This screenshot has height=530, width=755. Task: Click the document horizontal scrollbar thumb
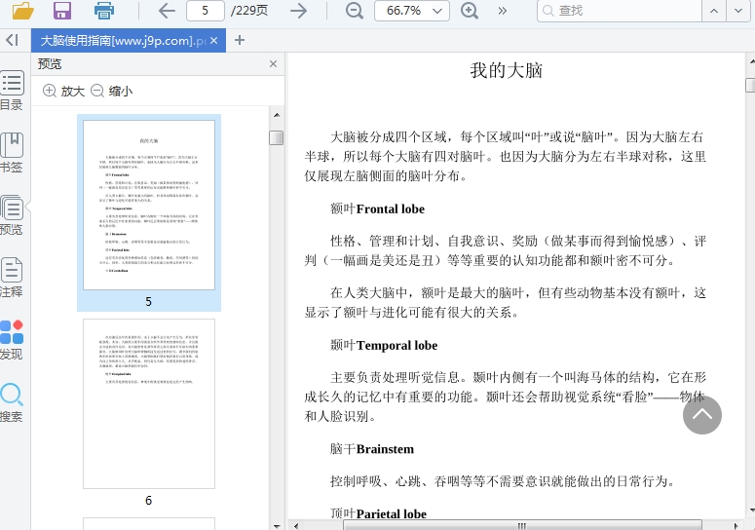tap(522, 526)
